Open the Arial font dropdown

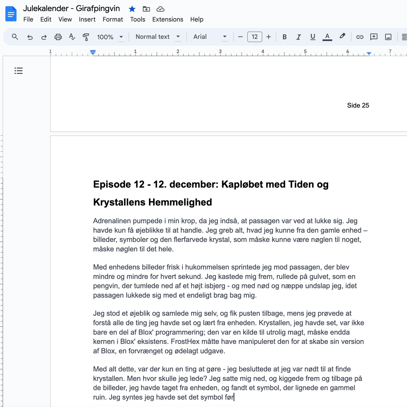(210, 37)
